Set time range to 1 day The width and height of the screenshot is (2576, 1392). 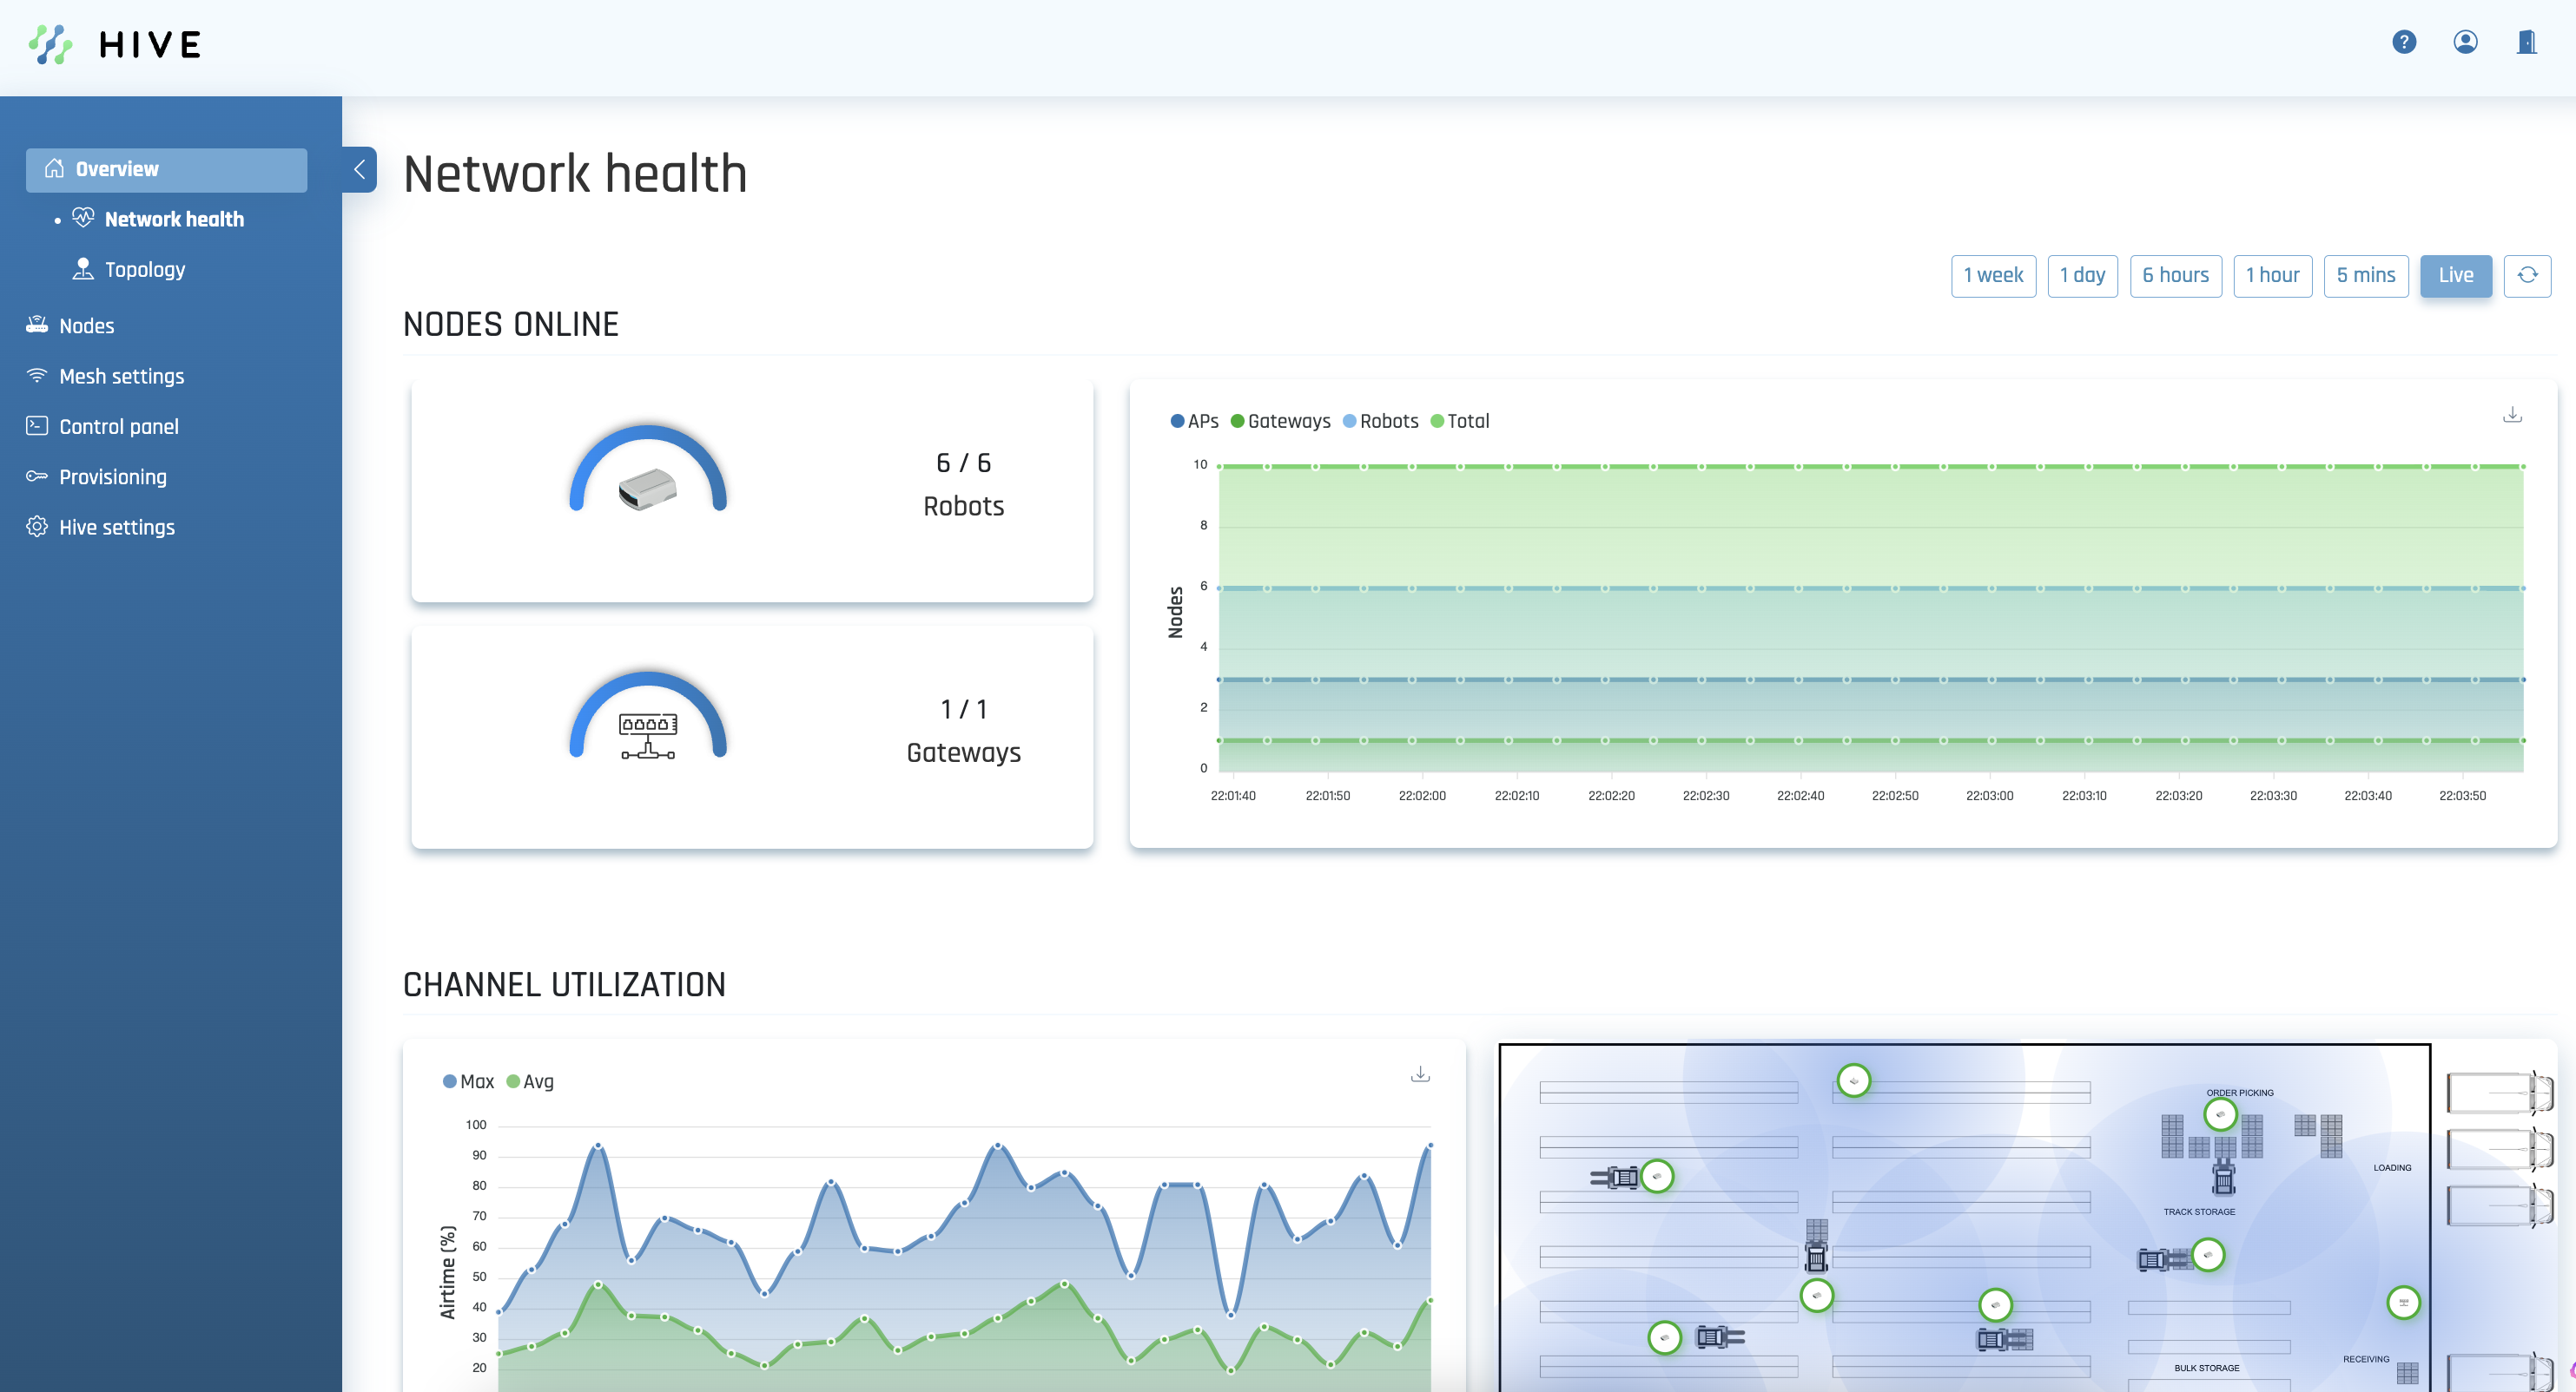pos(2082,276)
